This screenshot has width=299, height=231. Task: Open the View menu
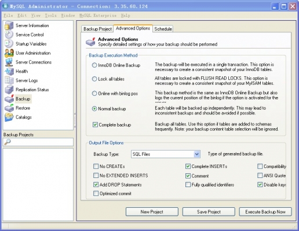[x=36, y=16]
